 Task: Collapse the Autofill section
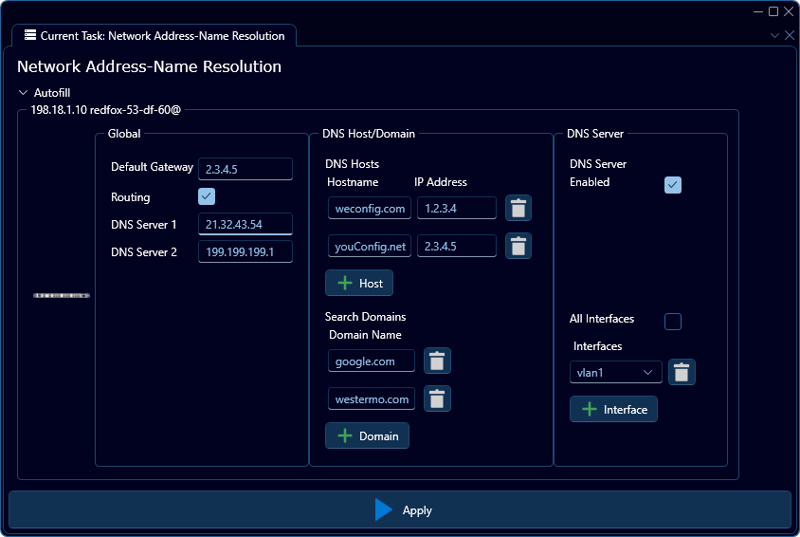24,93
